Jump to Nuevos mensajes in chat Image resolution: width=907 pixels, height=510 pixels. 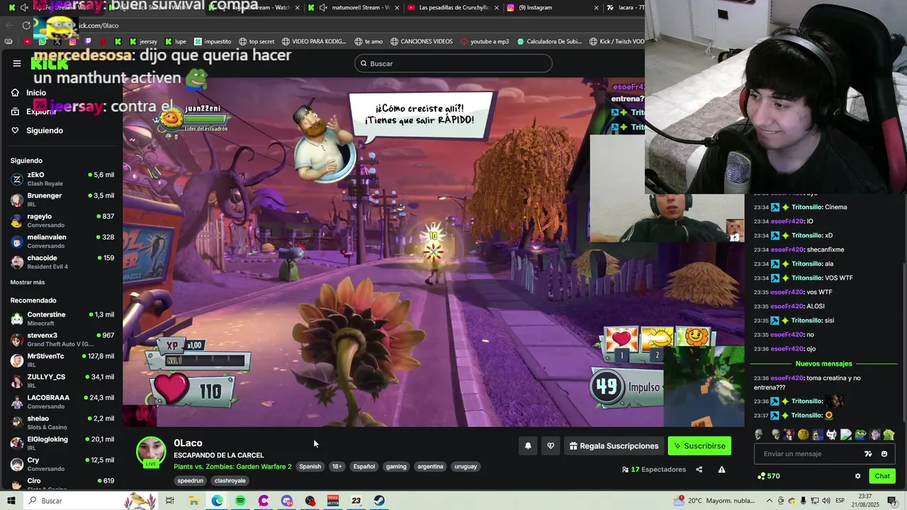tap(823, 364)
